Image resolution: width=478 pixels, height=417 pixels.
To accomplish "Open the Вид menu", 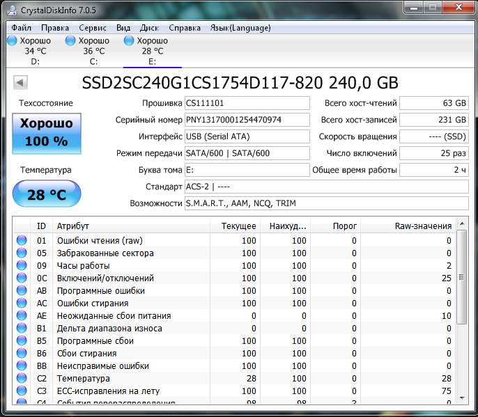I will pyautogui.click(x=123, y=28).
